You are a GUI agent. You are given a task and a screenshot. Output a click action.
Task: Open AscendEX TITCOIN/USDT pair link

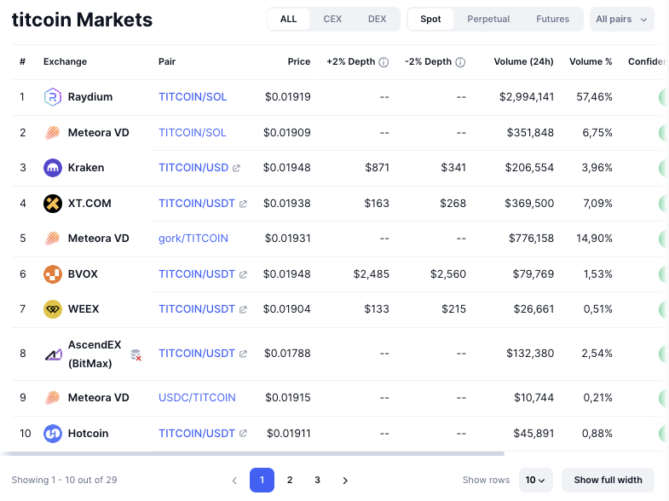tap(197, 354)
